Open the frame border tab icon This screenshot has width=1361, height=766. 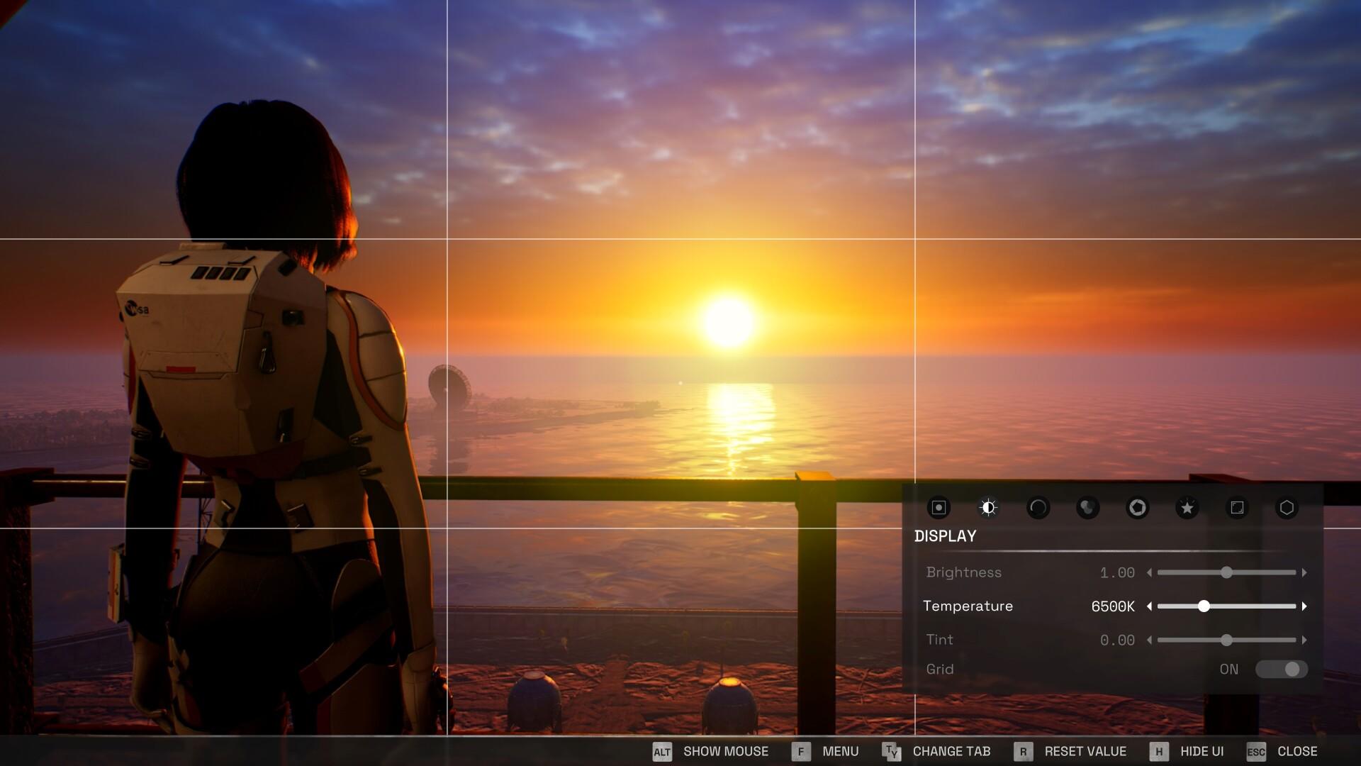[x=1236, y=508]
